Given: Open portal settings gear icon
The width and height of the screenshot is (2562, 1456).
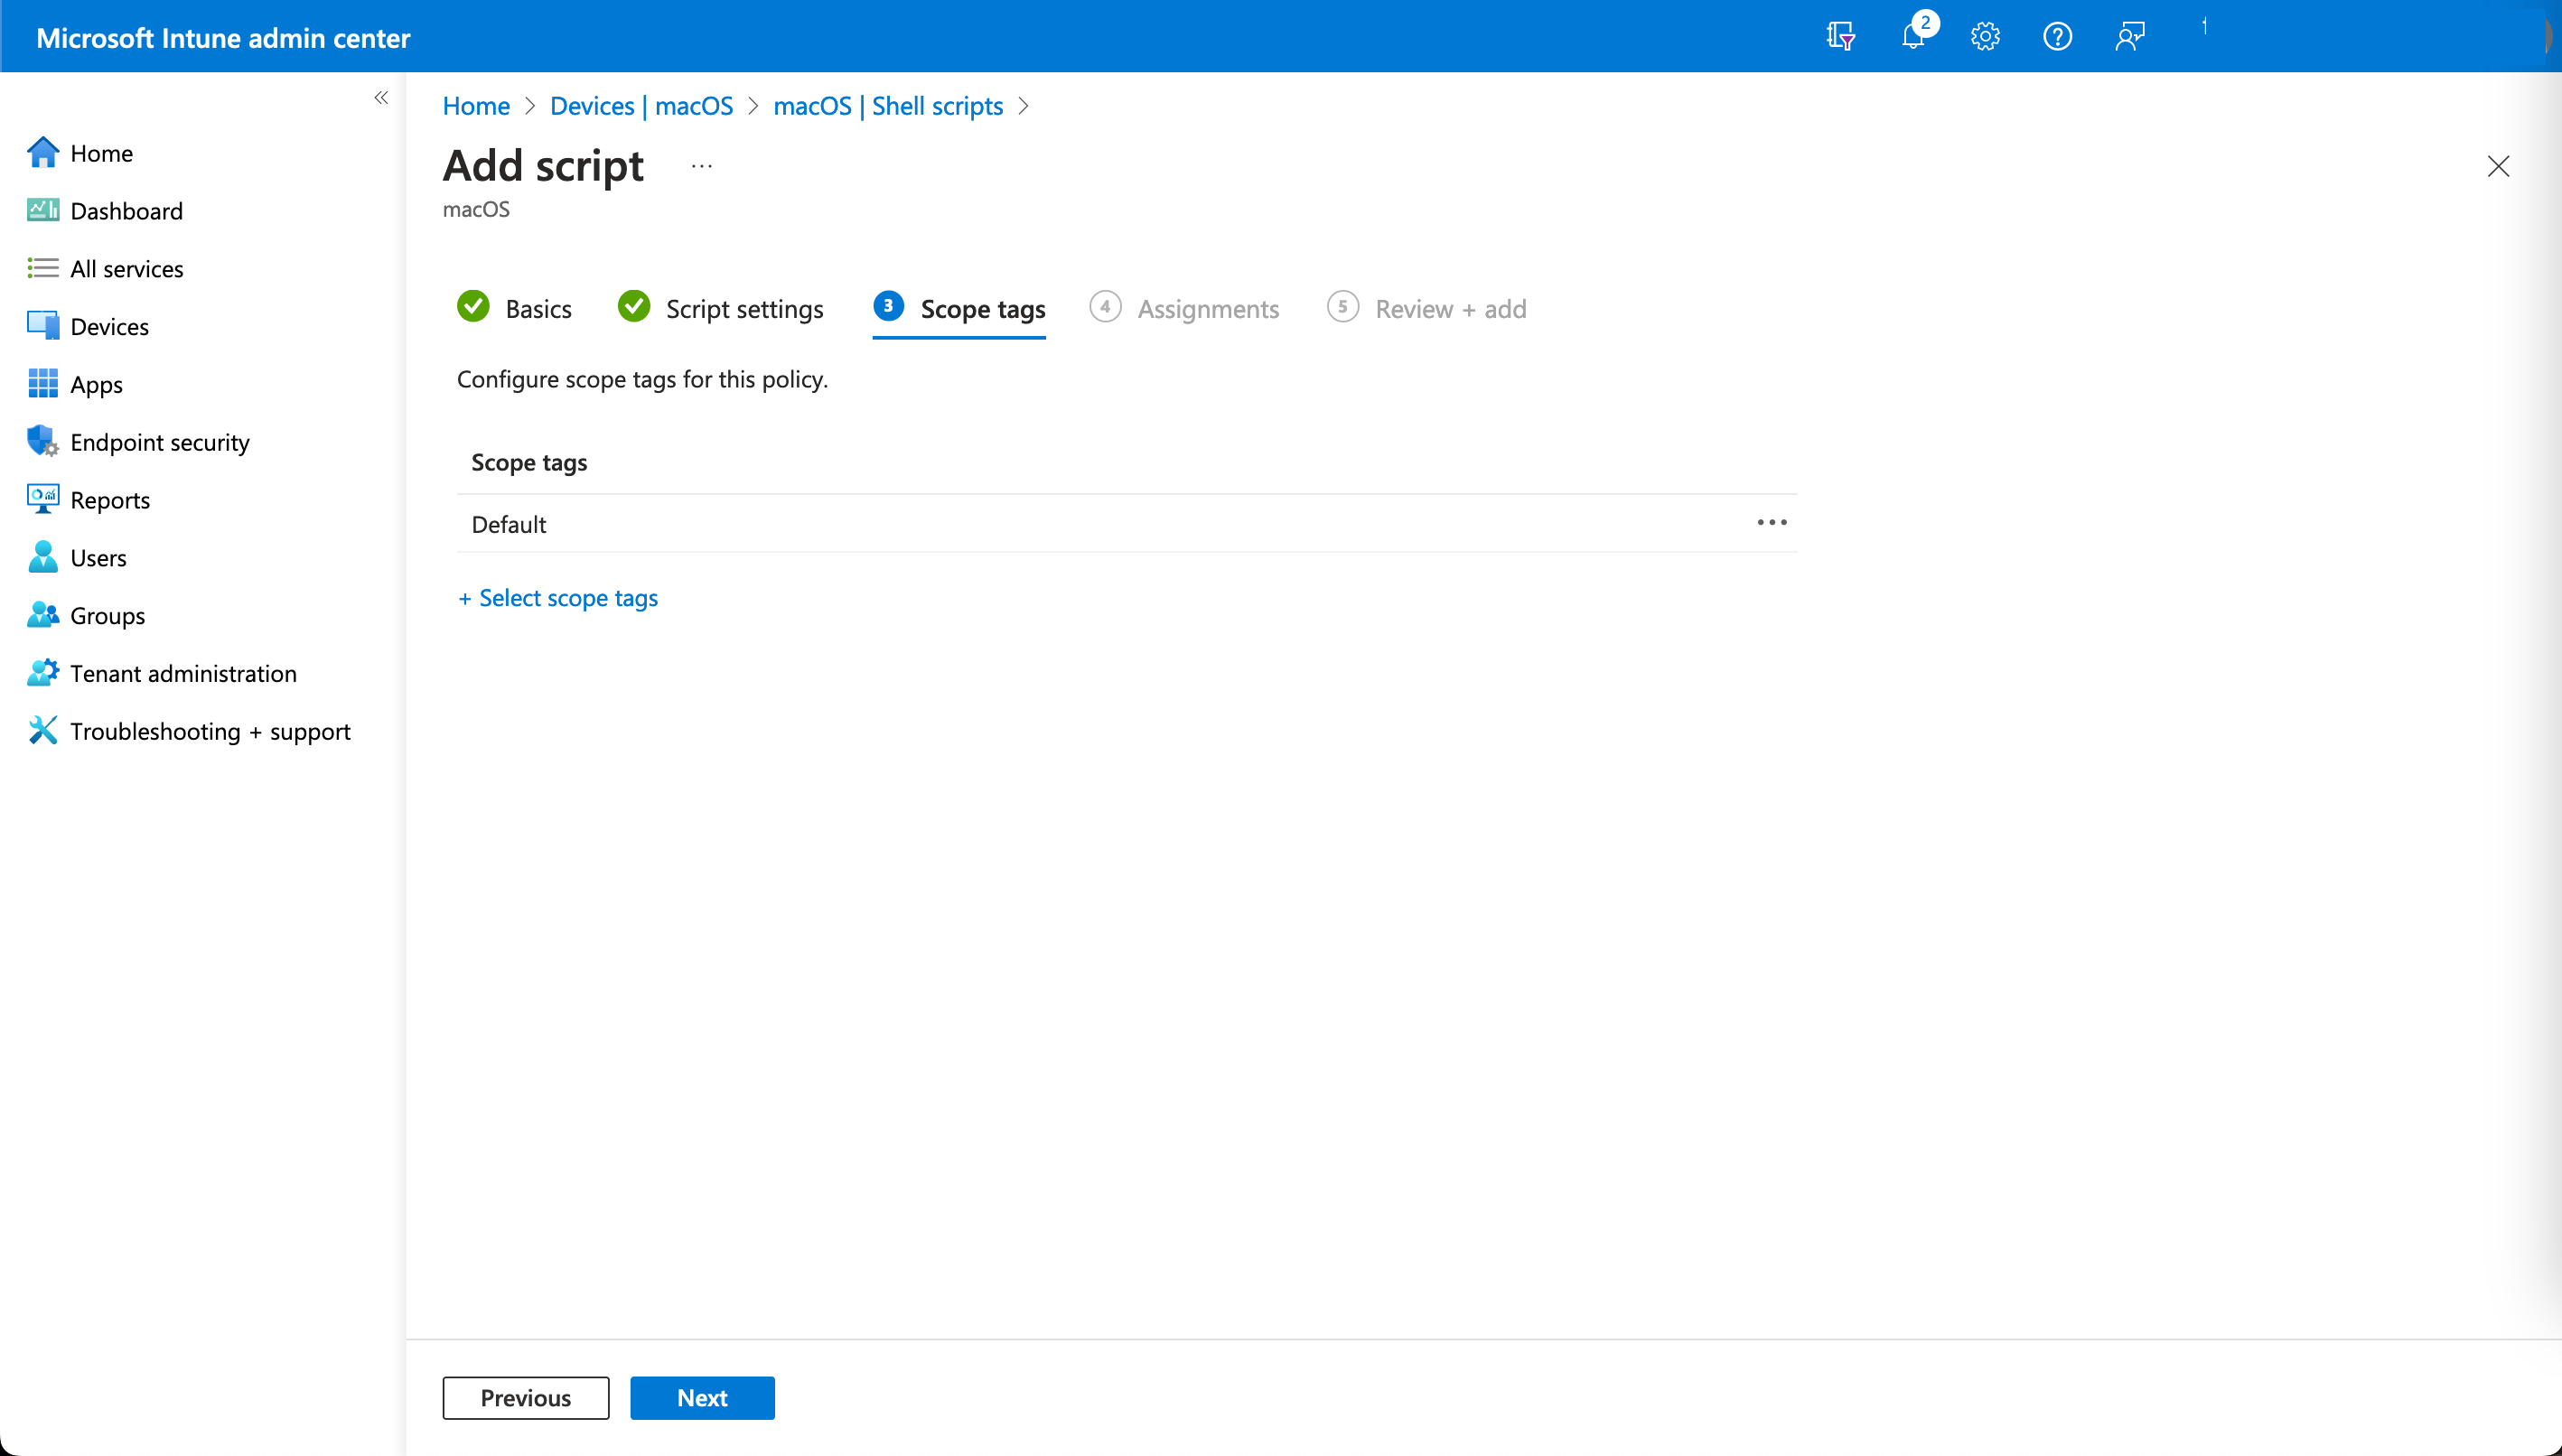Looking at the screenshot, I should point(1985,37).
